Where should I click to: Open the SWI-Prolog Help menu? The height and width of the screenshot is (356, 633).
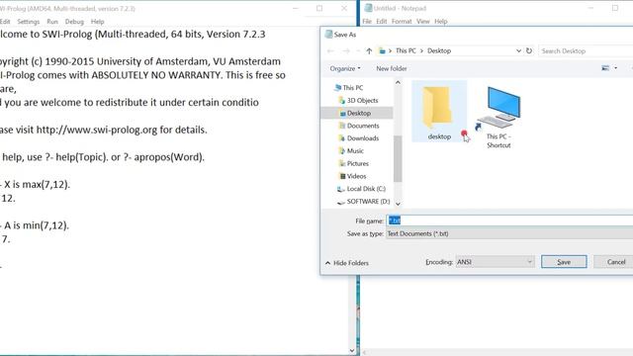(97, 22)
